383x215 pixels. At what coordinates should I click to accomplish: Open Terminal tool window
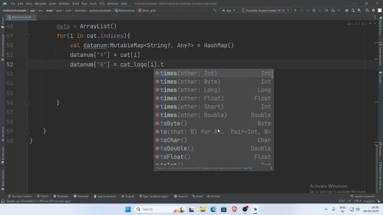pyautogui.click(x=81, y=196)
